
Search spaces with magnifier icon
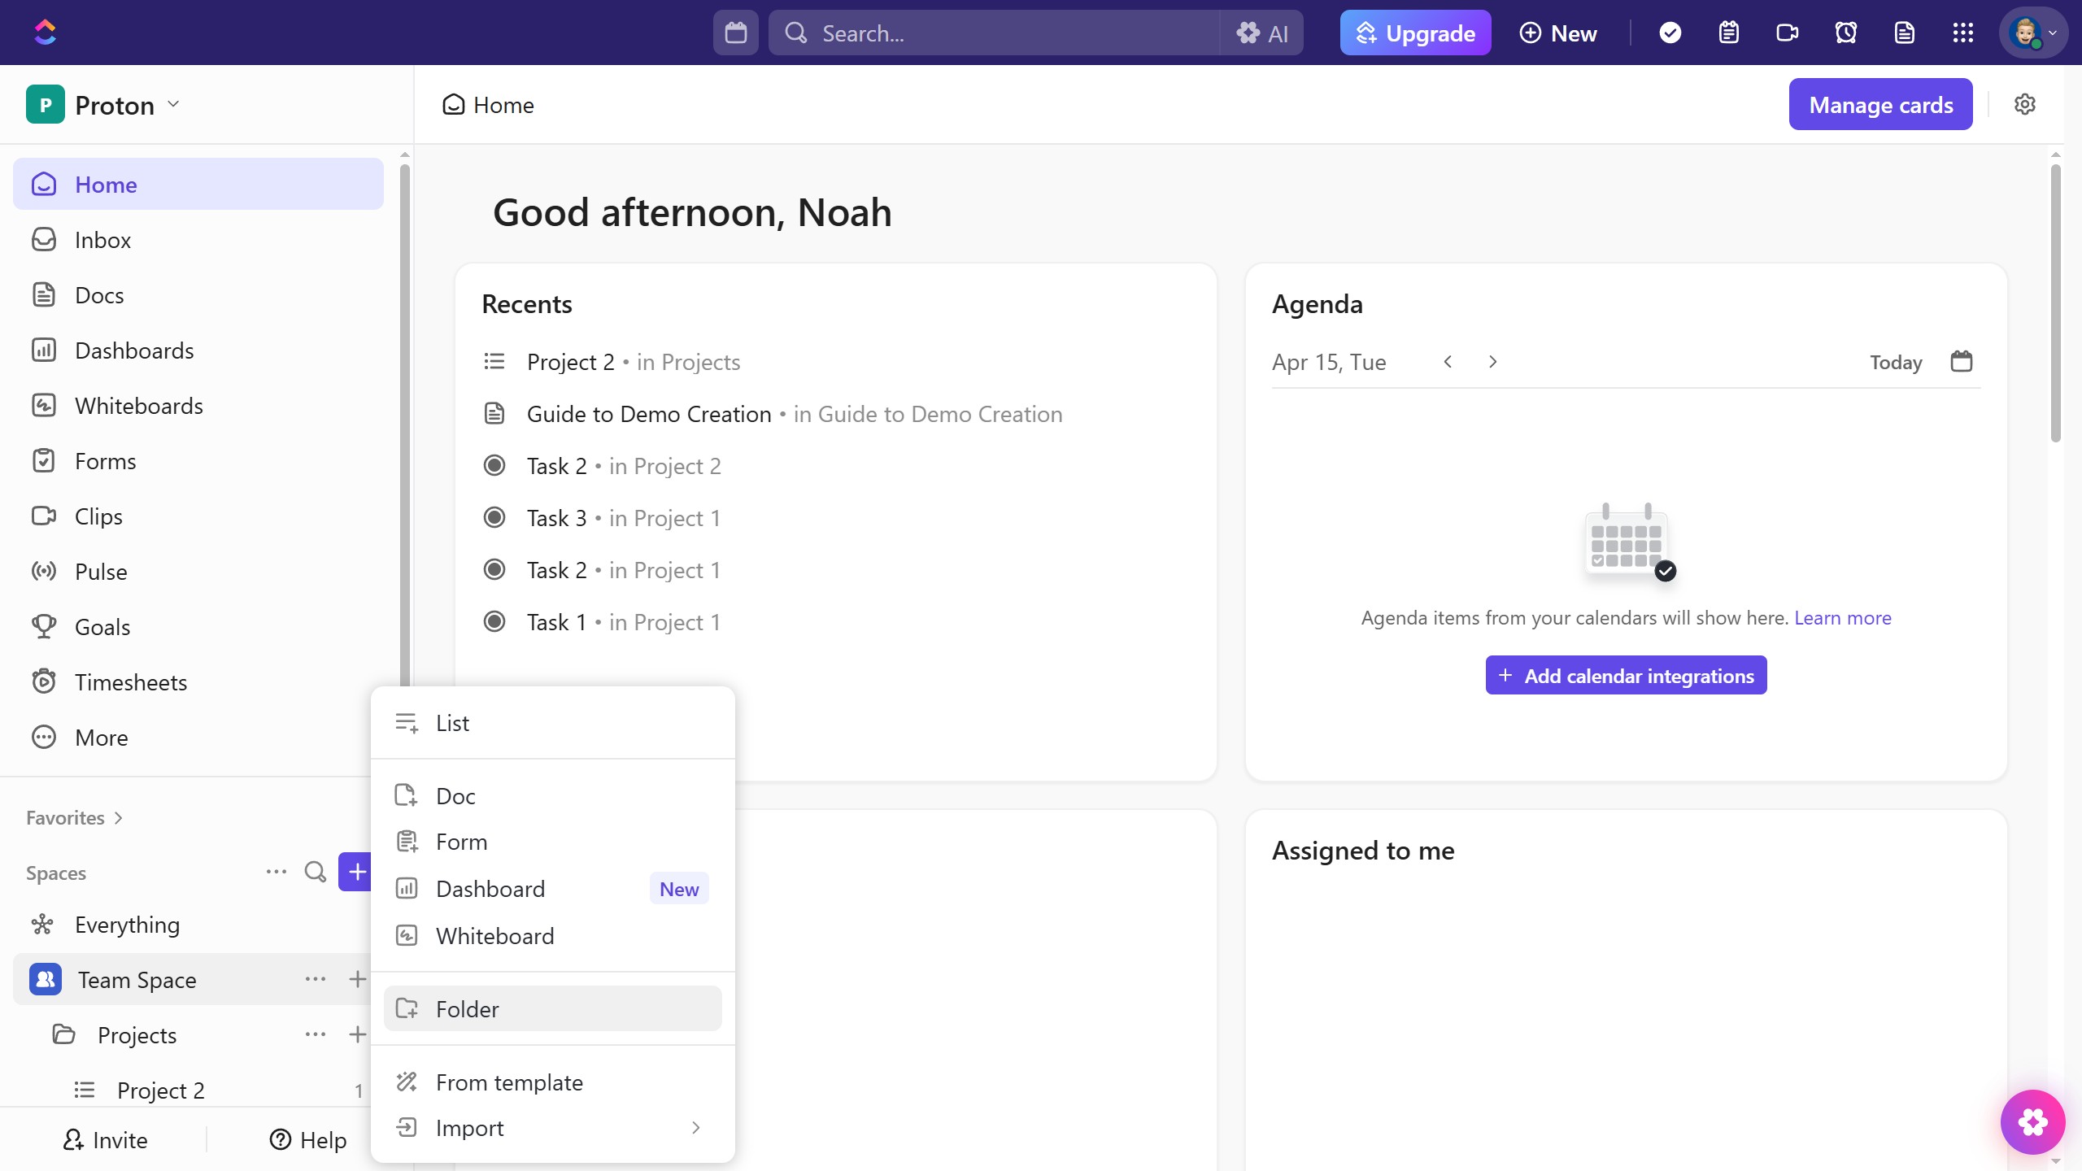coord(315,872)
